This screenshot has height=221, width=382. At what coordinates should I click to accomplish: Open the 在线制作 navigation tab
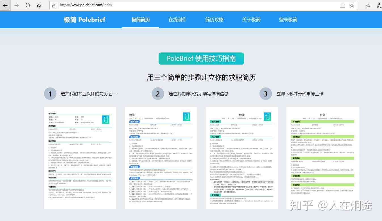point(178,20)
